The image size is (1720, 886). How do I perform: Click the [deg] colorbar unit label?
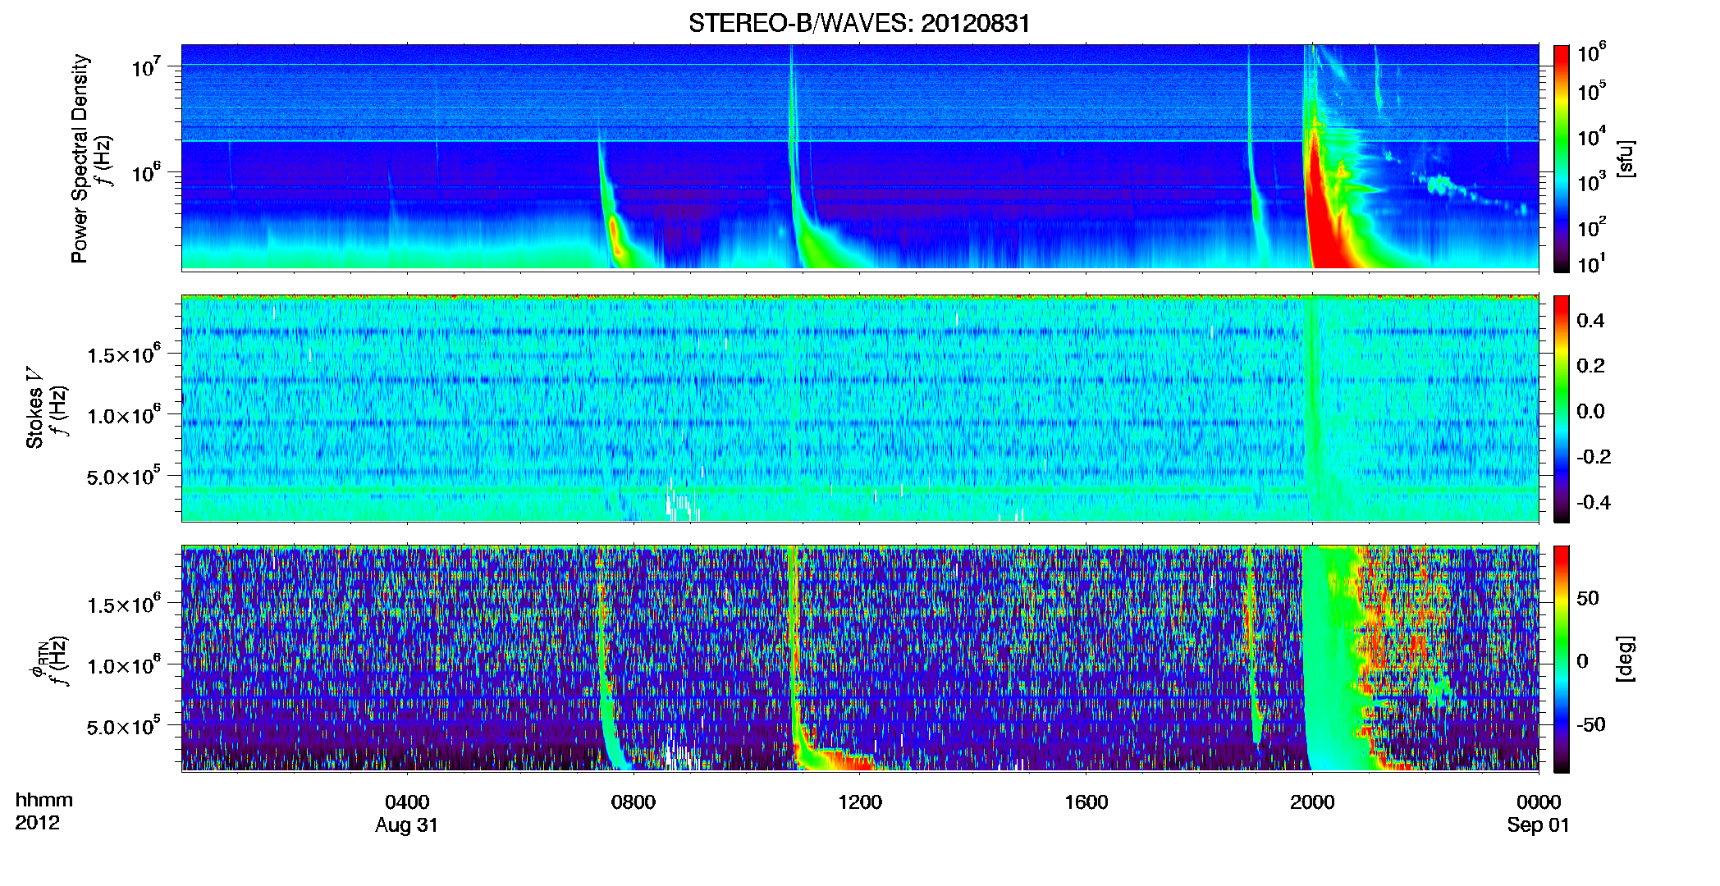1626,659
